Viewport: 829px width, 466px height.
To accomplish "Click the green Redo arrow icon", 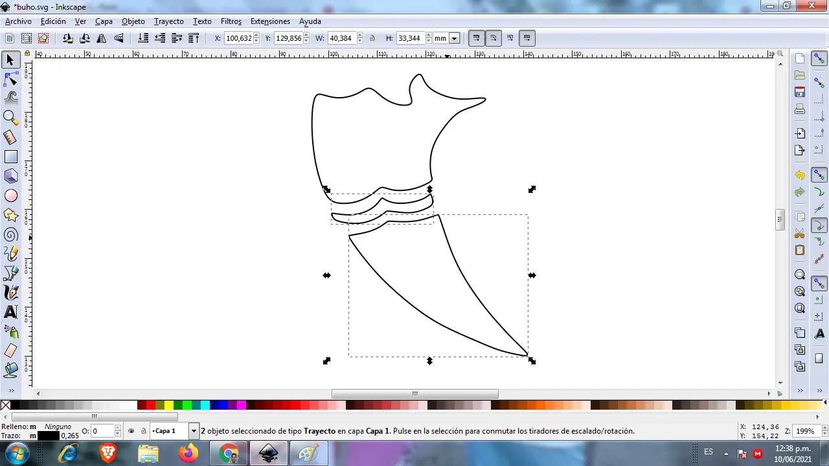I will pyautogui.click(x=800, y=192).
